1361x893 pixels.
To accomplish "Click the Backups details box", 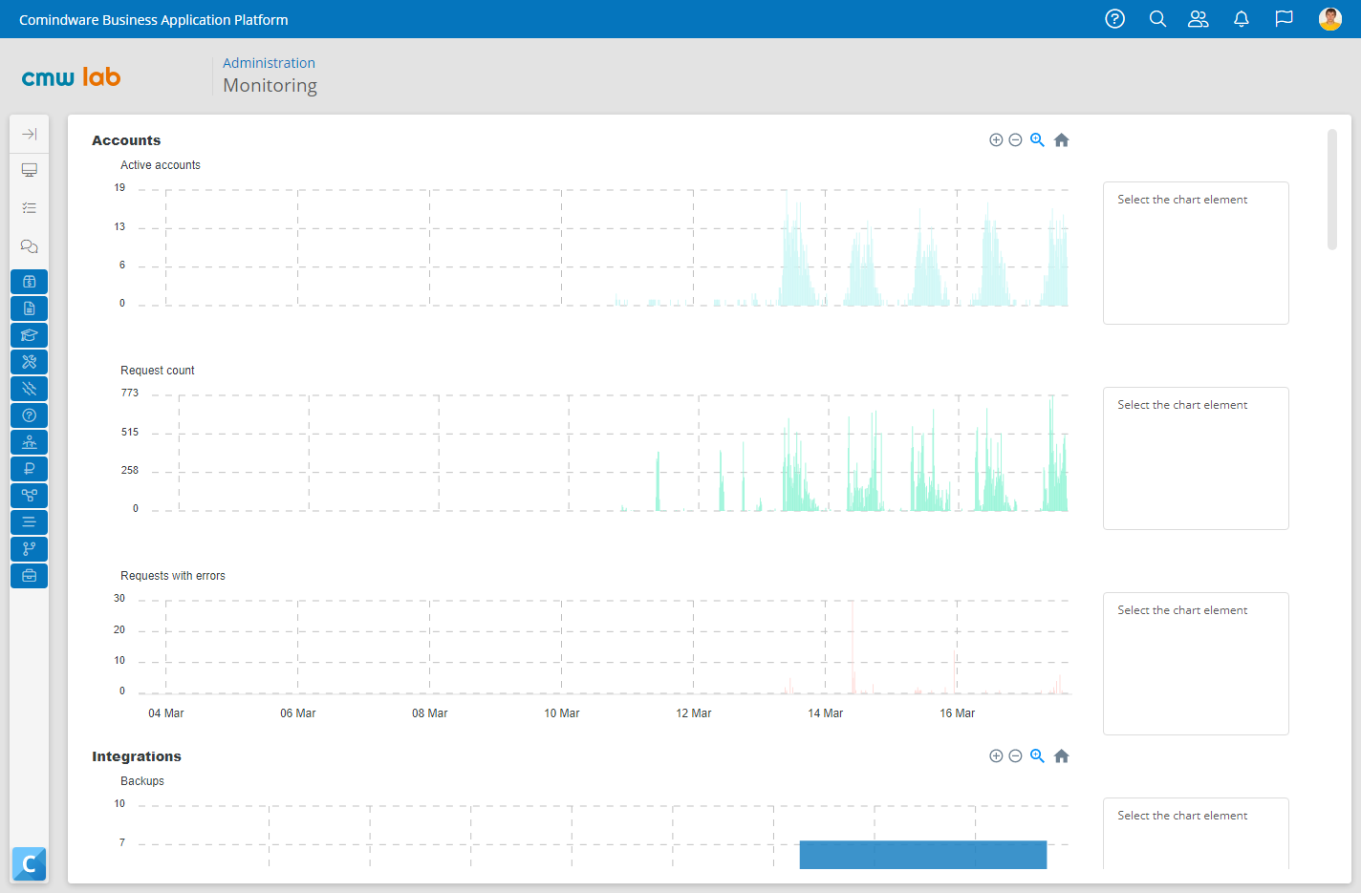I will coord(1196,833).
